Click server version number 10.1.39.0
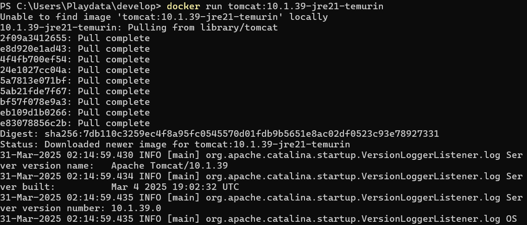Screen dimensions: 527x225 click(x=136, y=208)
